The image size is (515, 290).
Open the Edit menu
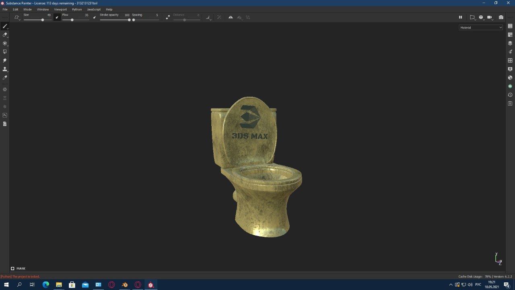pyautogui.click(x=15, y=9)
